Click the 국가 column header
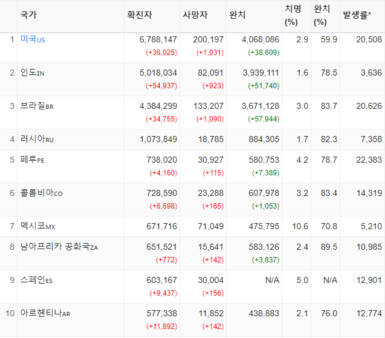This screenshot has height=338, width=385. 28,15
